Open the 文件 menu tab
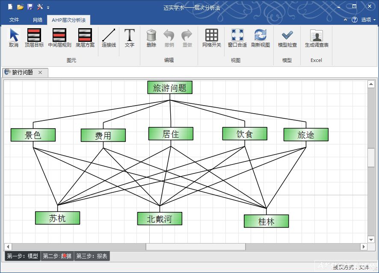379x273 pixels. (x=14, y=20)
